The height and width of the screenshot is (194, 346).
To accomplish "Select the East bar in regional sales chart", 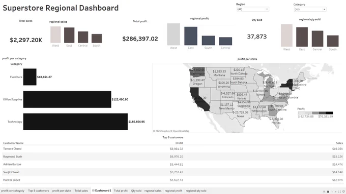I will tap(69, 35).
